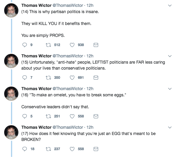This screenshot has width=182, height=157.
Task: Reply to tweet (17) with 18 replies
Action: (x=25, y=149)
